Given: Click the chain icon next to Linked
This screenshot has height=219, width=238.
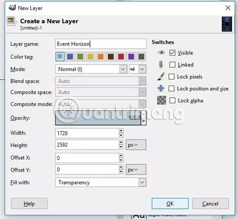Looking at the screenshot, I should coord(161,65).
